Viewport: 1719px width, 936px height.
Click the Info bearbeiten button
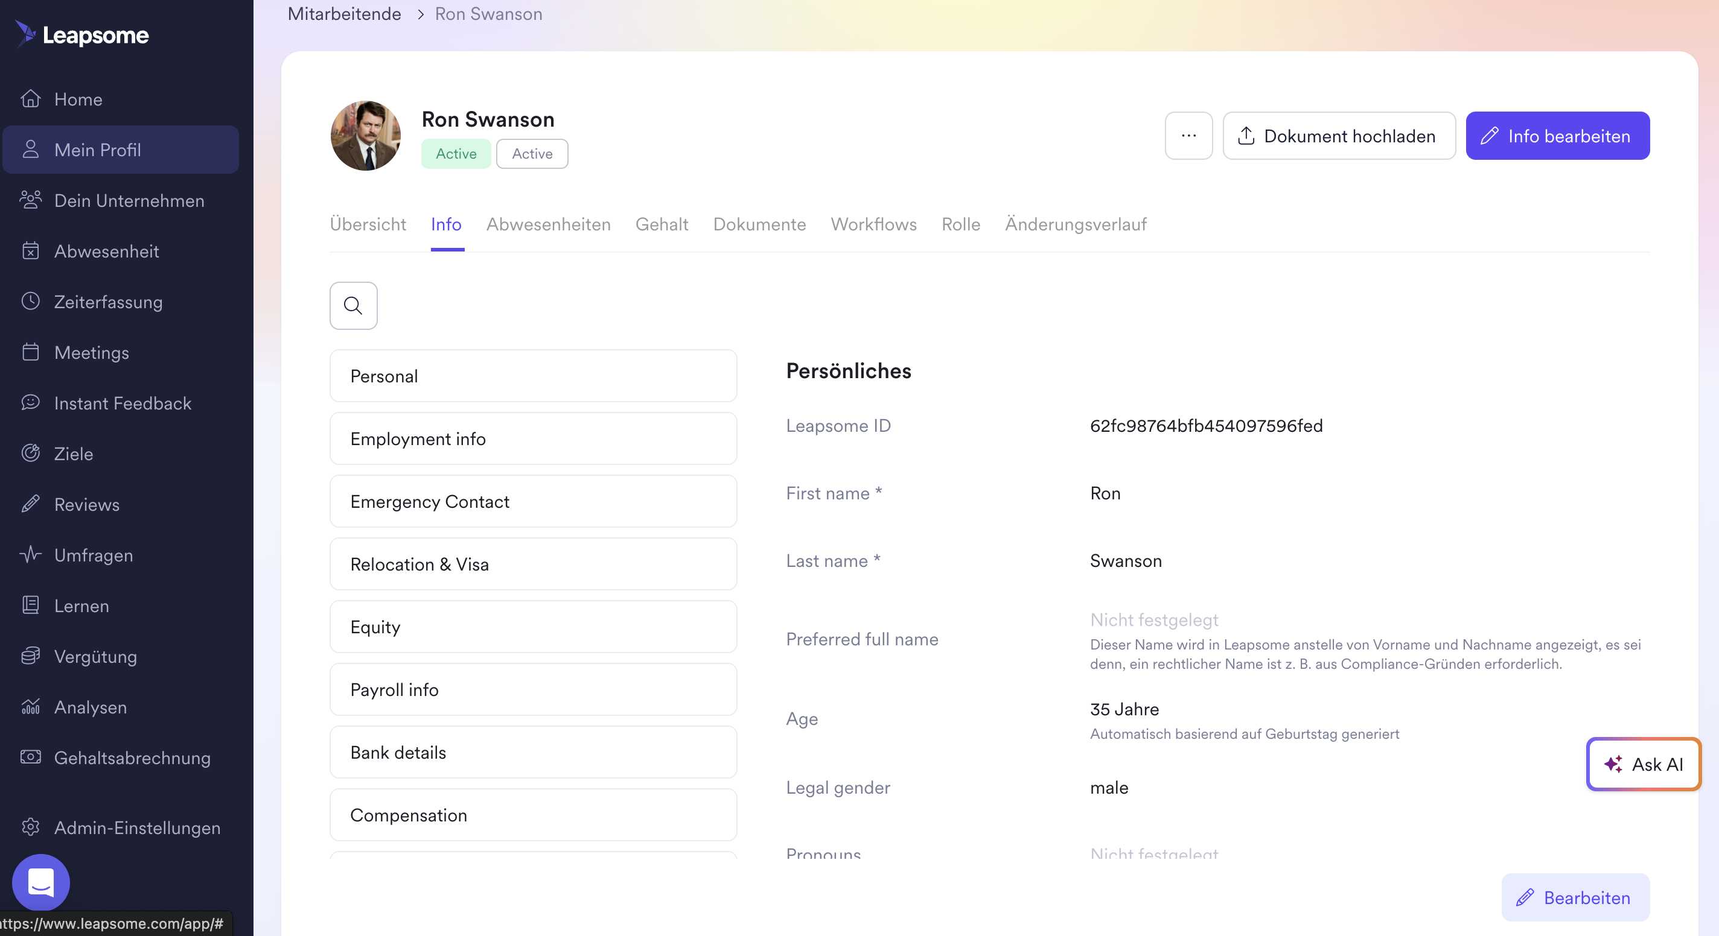[1557, 135]
